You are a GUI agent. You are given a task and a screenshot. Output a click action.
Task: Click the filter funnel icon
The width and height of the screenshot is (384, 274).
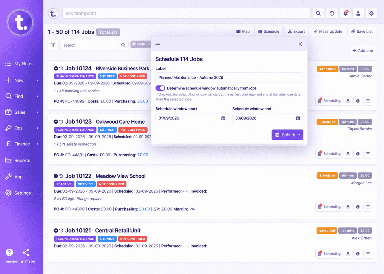(x=53, y=45)
